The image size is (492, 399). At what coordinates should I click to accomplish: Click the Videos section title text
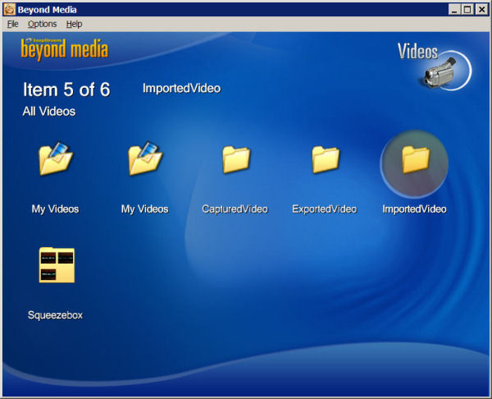point(417,51)
